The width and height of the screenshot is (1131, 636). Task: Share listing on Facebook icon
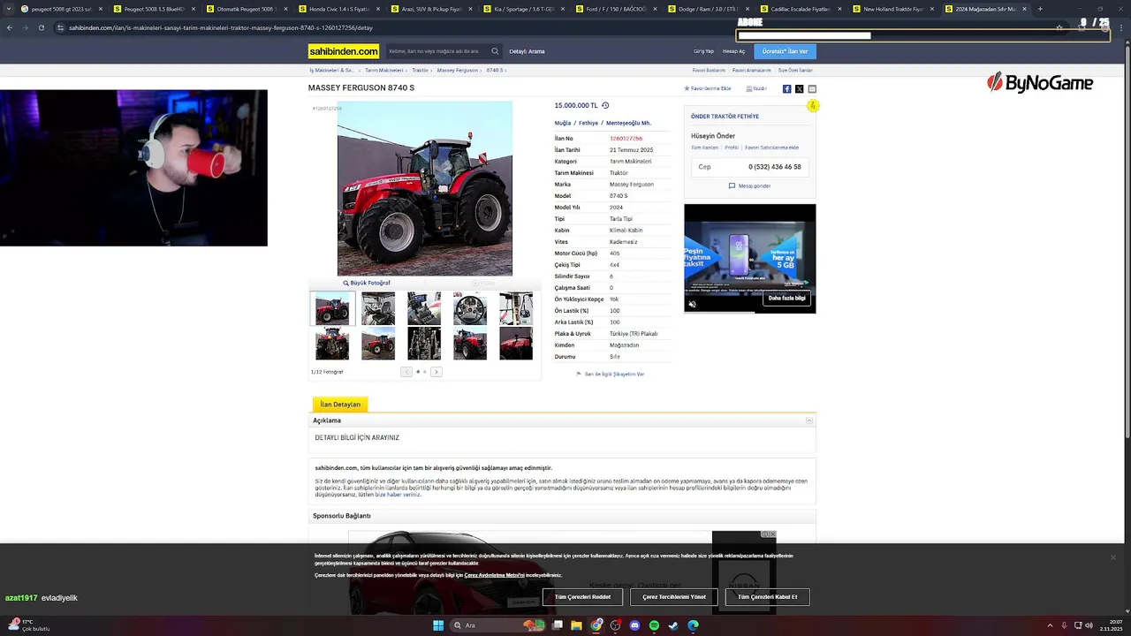(786, 89)
